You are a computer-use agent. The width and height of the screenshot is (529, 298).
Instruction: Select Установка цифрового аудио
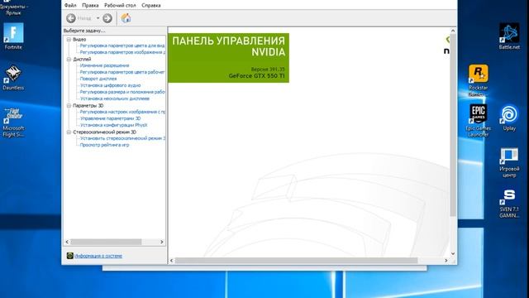pyautogui.click(x=110, y=85)
